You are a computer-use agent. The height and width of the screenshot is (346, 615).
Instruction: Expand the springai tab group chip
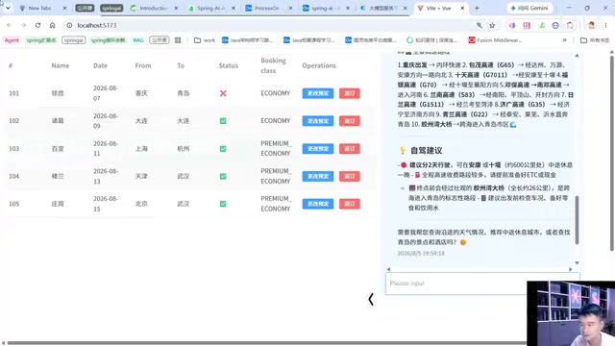(x=111, y=8)
